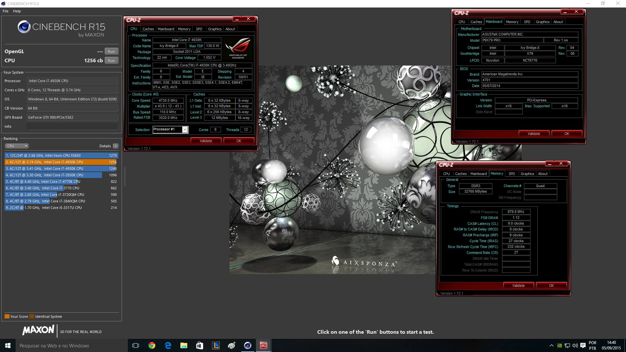The width and height of the screenshot is (626, 352).
Task: Click the Cinebench R15 logo sphere
Action: [24, 27]
